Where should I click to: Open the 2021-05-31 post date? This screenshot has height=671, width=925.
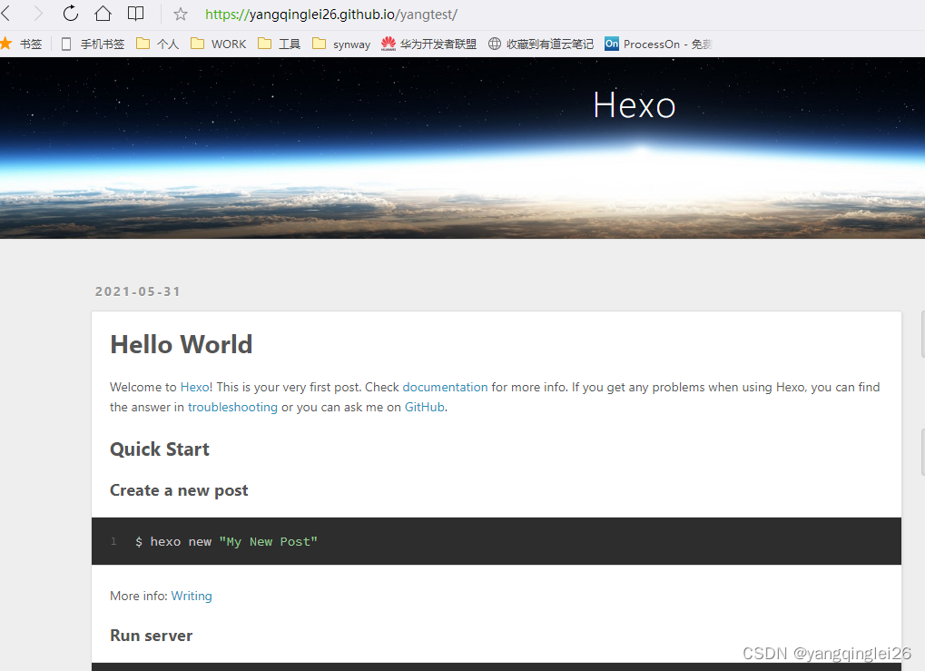point(137,291)
